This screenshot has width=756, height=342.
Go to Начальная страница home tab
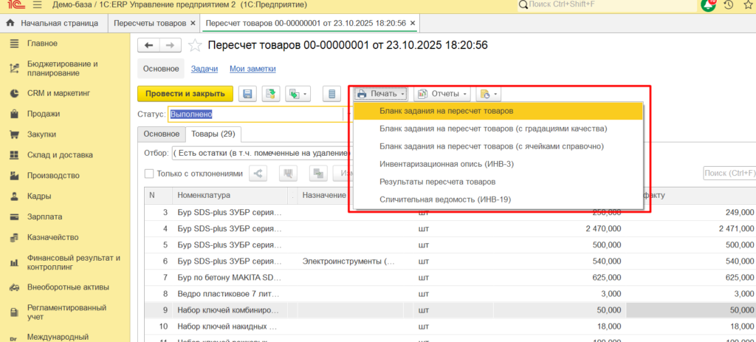coord(52,23)
